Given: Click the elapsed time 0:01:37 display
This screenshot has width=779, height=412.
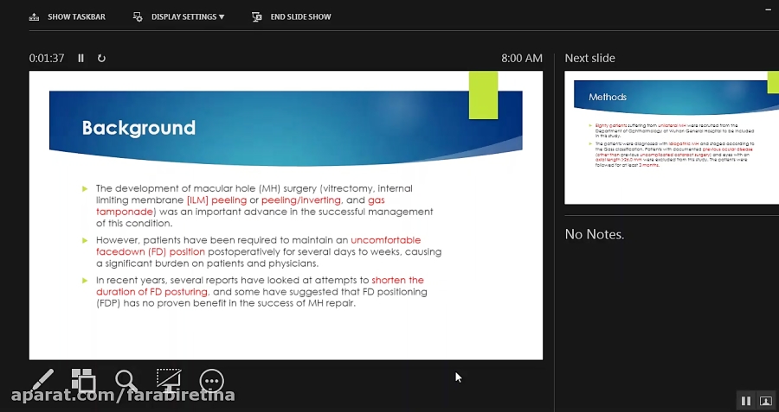Looking at the screenshot, I should point(47,59).
